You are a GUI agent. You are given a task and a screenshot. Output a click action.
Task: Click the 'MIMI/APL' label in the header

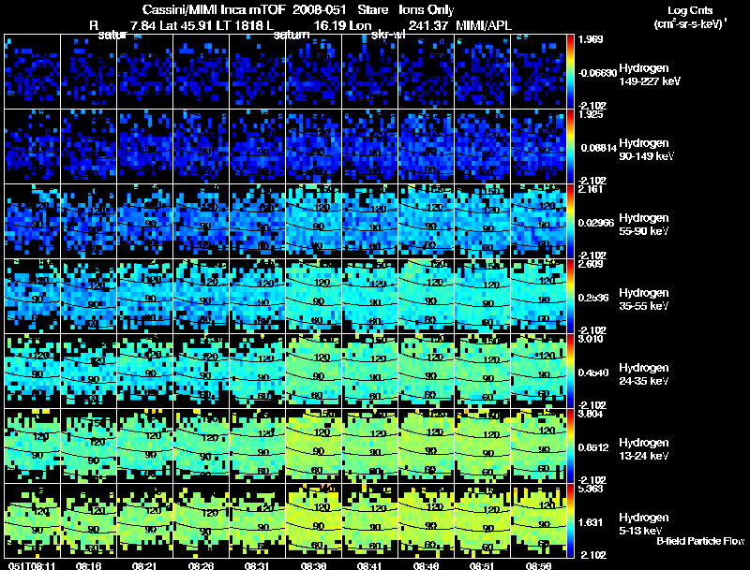coord(484,25)
